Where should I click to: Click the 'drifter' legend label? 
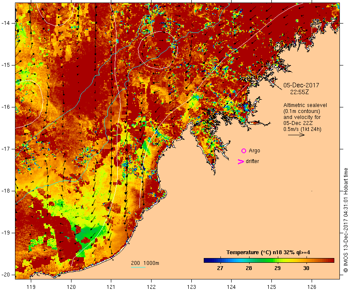click(252, 161)
